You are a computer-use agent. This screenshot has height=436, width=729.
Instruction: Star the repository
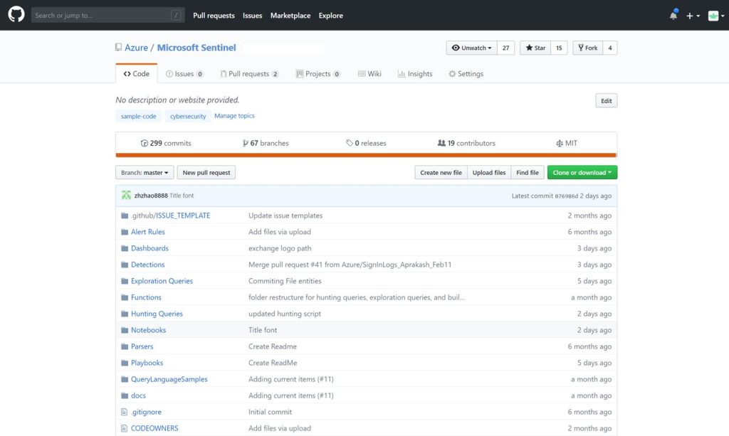[535, 48]
